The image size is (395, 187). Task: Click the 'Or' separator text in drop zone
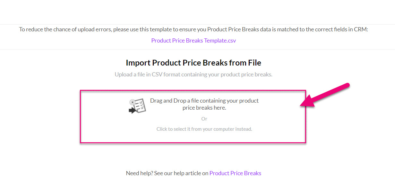[204, 119]
